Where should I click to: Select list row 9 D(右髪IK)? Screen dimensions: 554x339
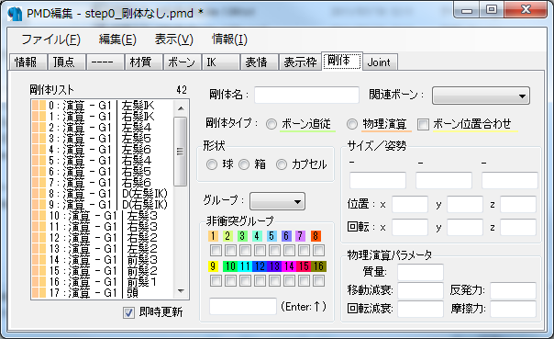(x=102, y=205)
